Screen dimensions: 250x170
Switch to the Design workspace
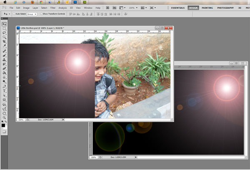(x=193, y=8)
